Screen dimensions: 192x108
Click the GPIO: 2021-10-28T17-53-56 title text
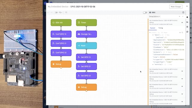click(83, 7)
